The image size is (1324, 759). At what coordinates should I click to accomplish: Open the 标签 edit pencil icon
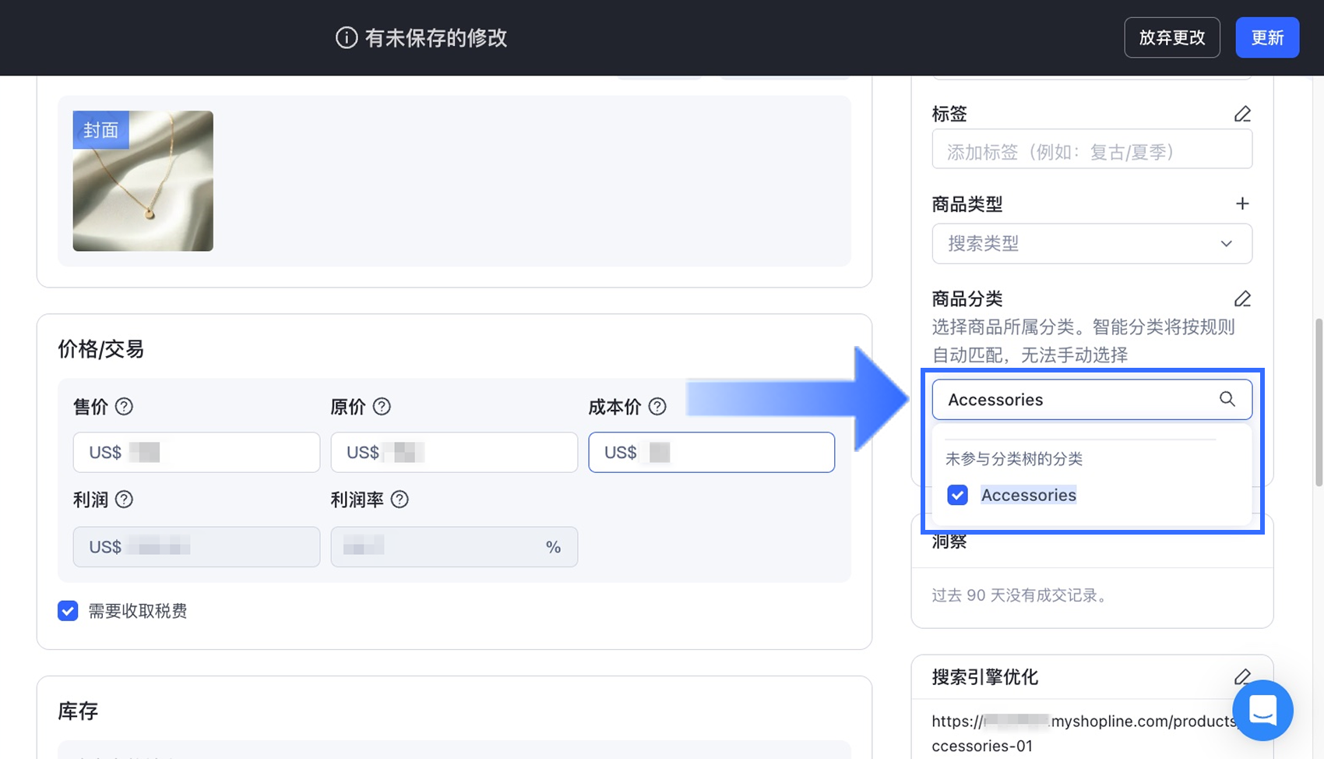(1242, 114)
